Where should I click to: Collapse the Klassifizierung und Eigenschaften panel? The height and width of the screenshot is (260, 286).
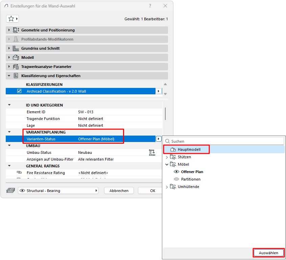coord(9,76)
